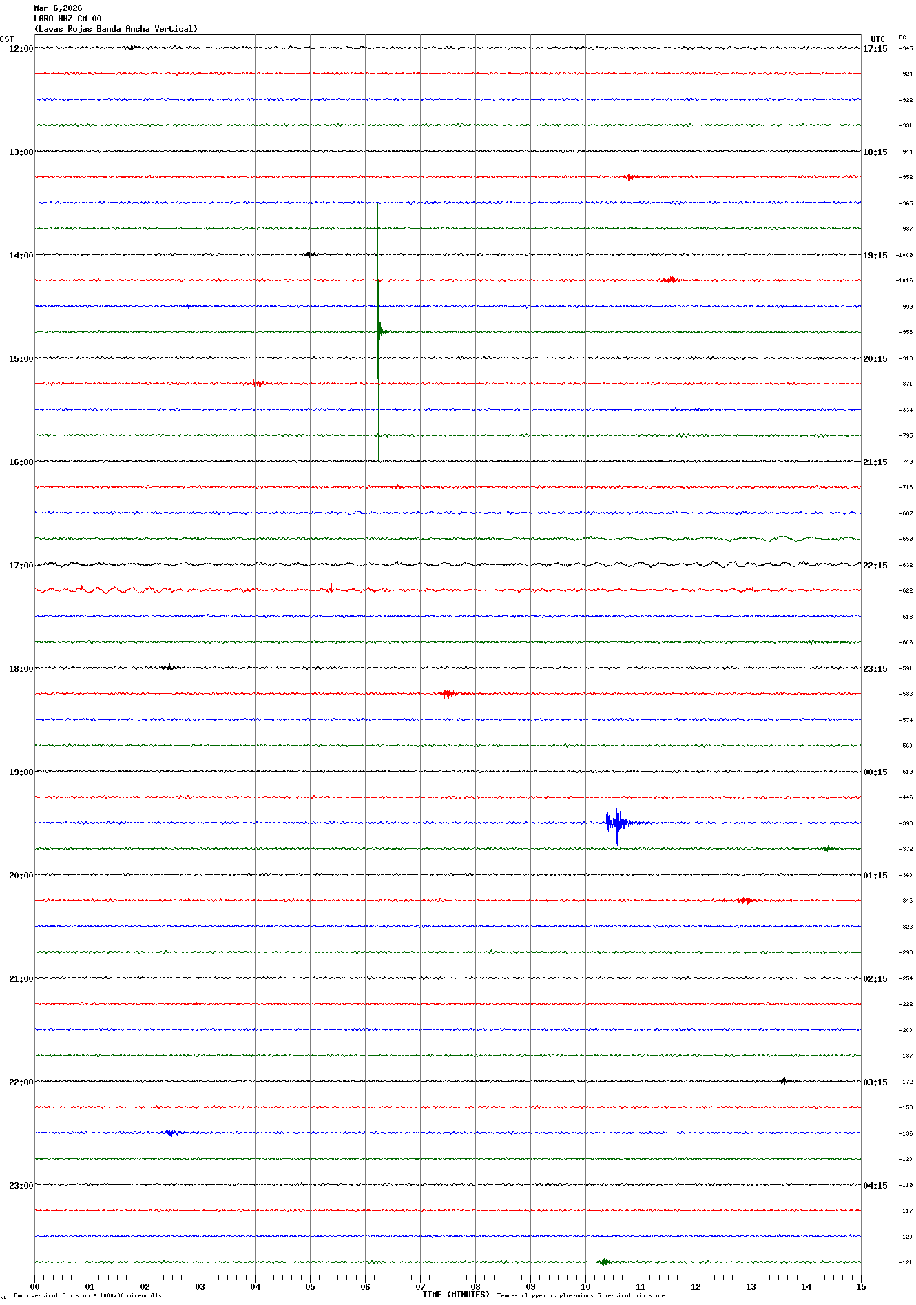Click the 19:00 CST time label
The width and height of the screenshot is (916, 1305).
[x=21, y=772]
